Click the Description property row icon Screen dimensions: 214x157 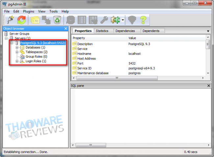(x=75, y=44)
